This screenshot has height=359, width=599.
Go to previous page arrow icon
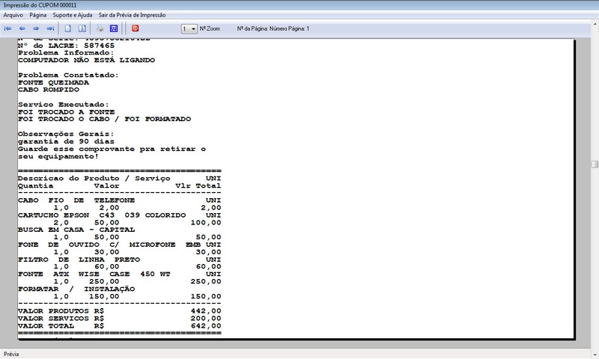pos(22,28)
